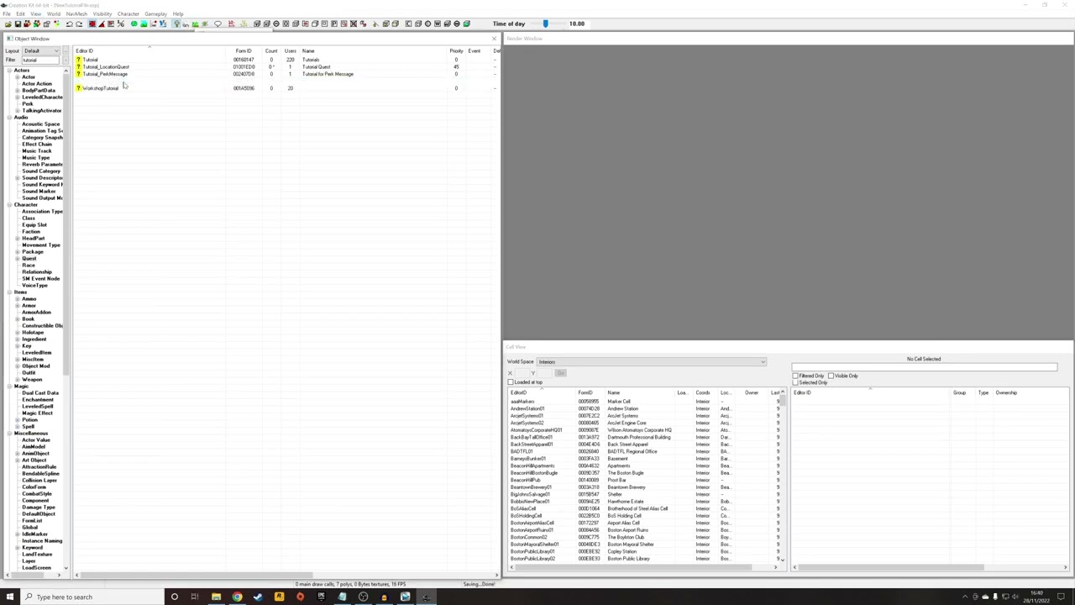Image resolution: width=1075 pixels, height=605 pixels.
Task: Open the Edit menu
Action: pyautogui.click(x=20, y=14)
